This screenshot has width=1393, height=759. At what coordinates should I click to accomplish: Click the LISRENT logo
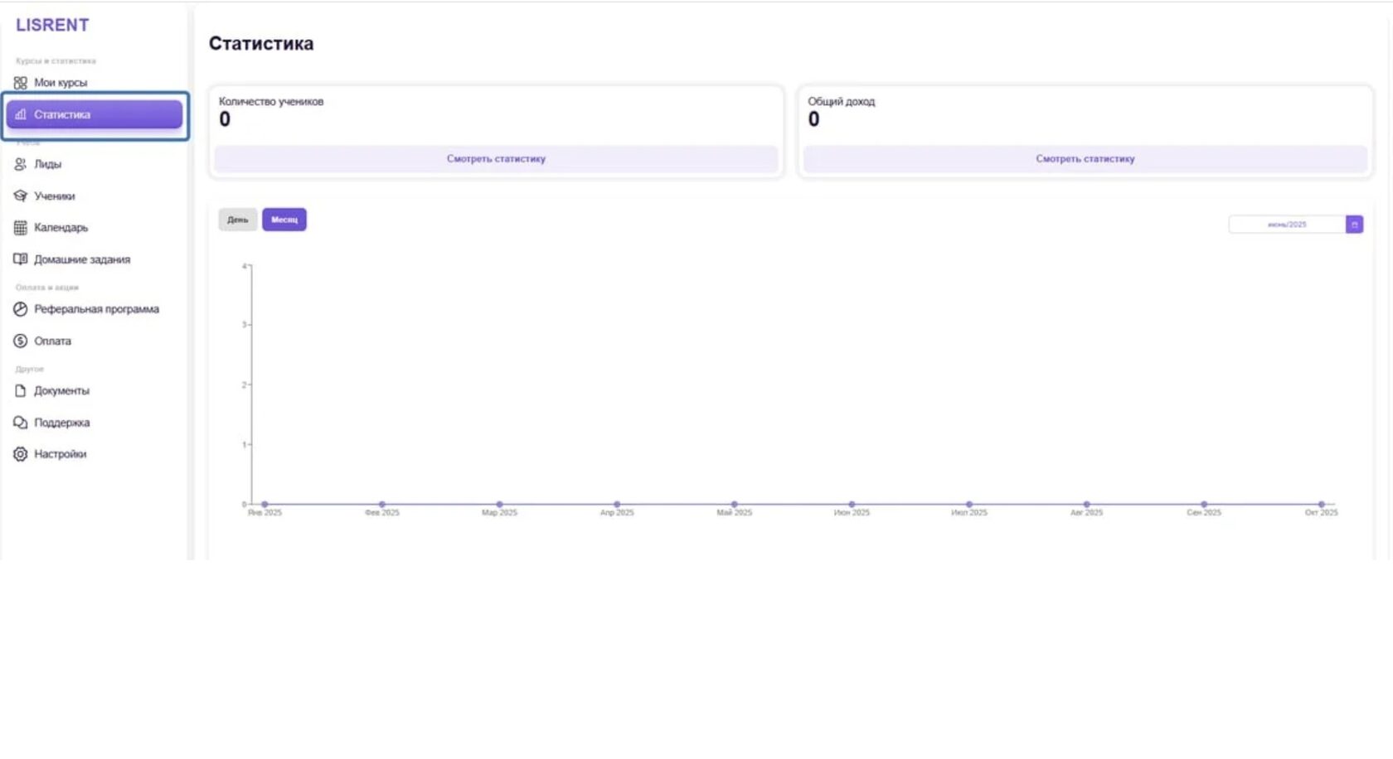click(x=52, y=25)
